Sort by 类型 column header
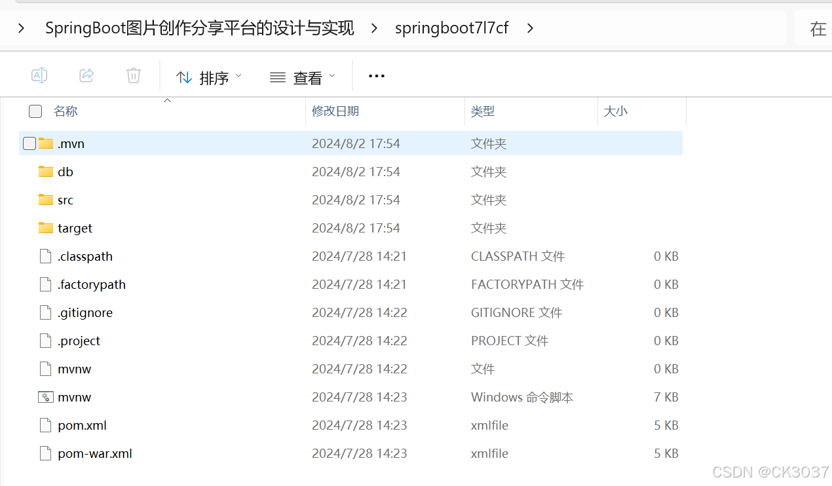 [483, 111]
